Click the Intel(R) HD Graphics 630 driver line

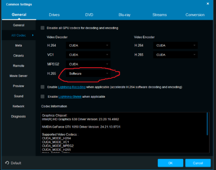pyautogui.click(x=80, y=119)
